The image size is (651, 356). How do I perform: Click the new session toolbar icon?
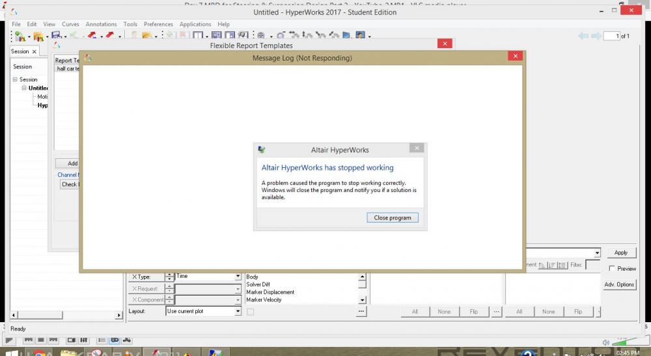click(x=20, y=36)
